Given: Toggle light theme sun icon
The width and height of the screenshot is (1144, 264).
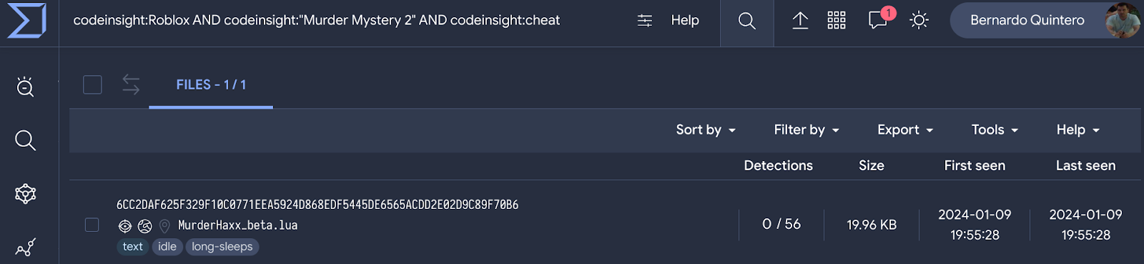Looking at the screenshot, I should point(919,21).
